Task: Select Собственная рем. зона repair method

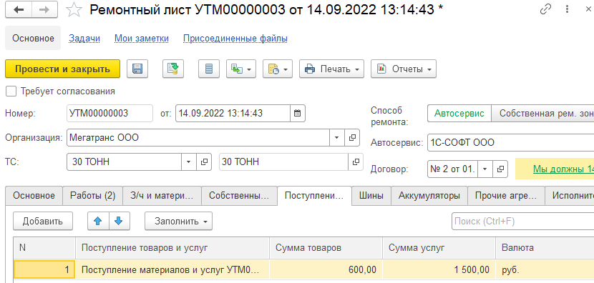Action: click(x=543, y=113)
